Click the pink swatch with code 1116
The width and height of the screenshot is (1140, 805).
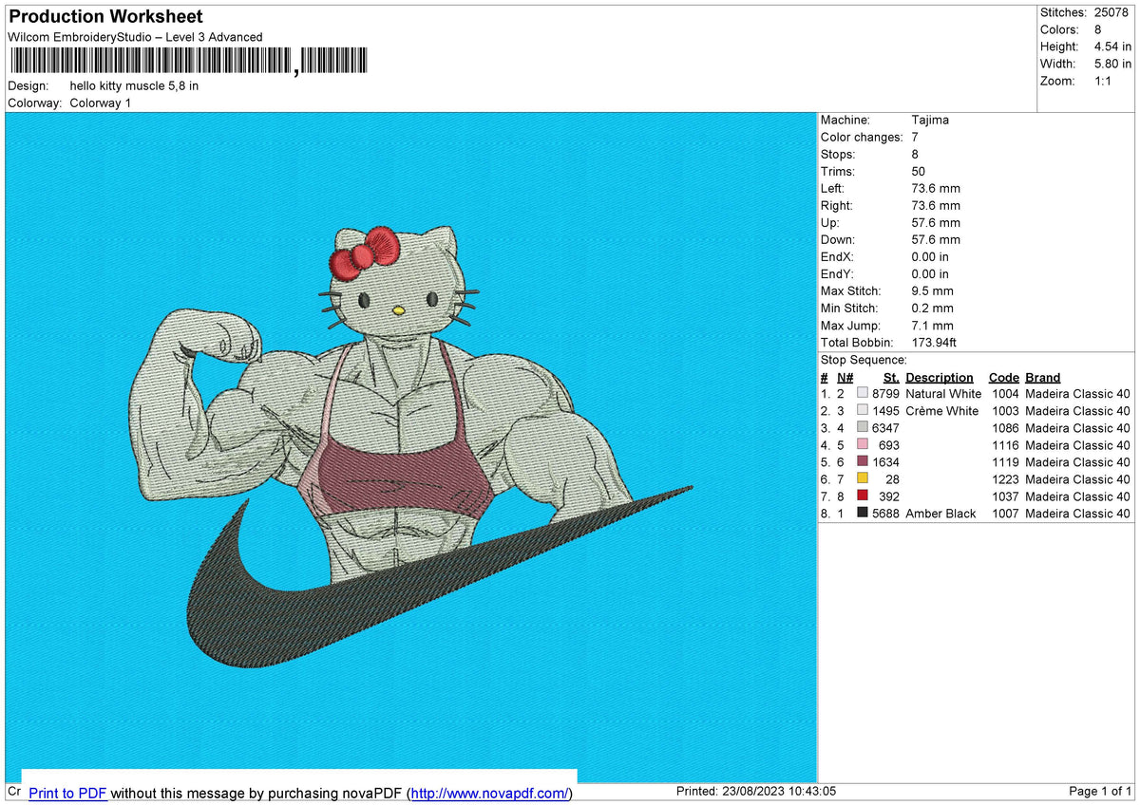[864, 445]
